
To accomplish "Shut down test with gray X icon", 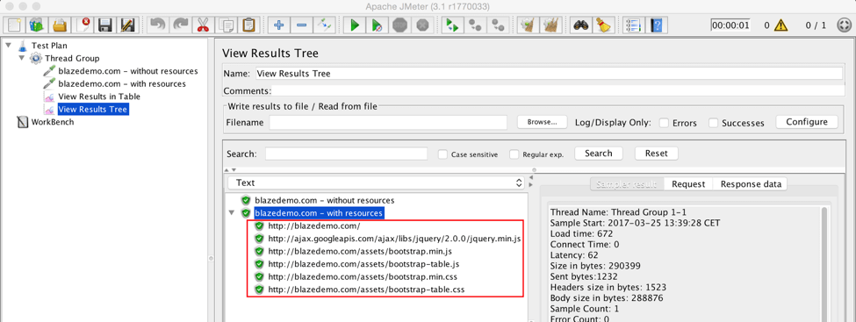I will click(x=422, y=25).
